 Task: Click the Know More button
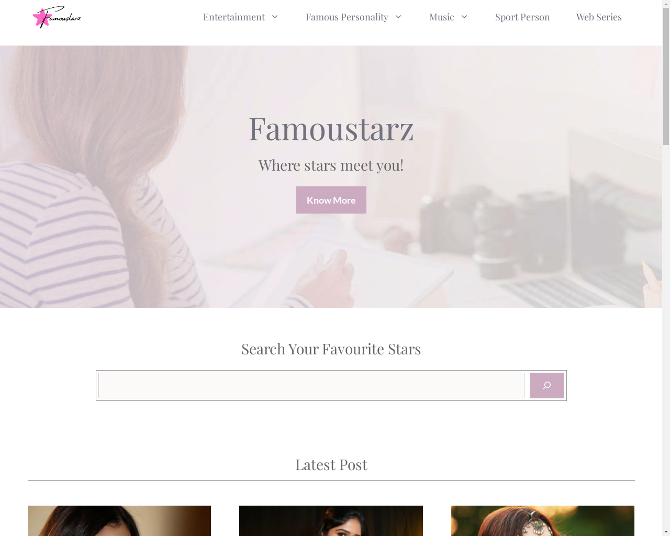click(331, 200)
